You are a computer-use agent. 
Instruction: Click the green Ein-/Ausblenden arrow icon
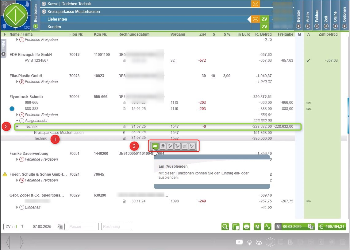coord(155,146)
